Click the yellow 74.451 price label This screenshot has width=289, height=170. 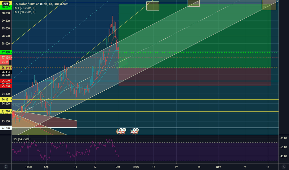(6, 100)
